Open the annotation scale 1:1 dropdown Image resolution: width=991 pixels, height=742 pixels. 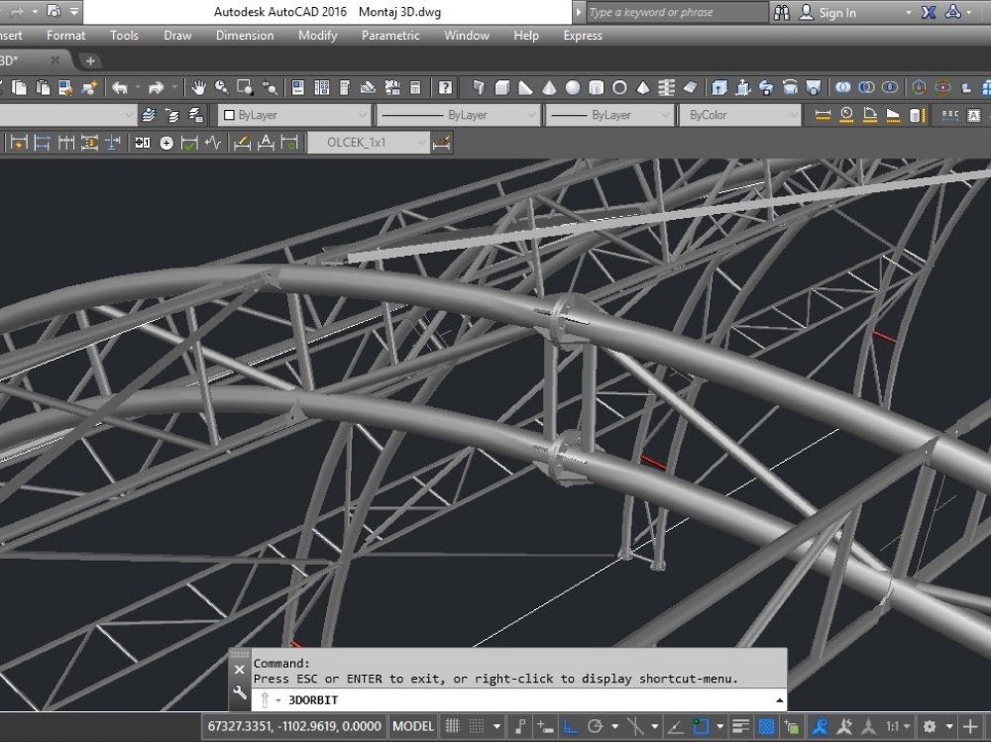900,726
